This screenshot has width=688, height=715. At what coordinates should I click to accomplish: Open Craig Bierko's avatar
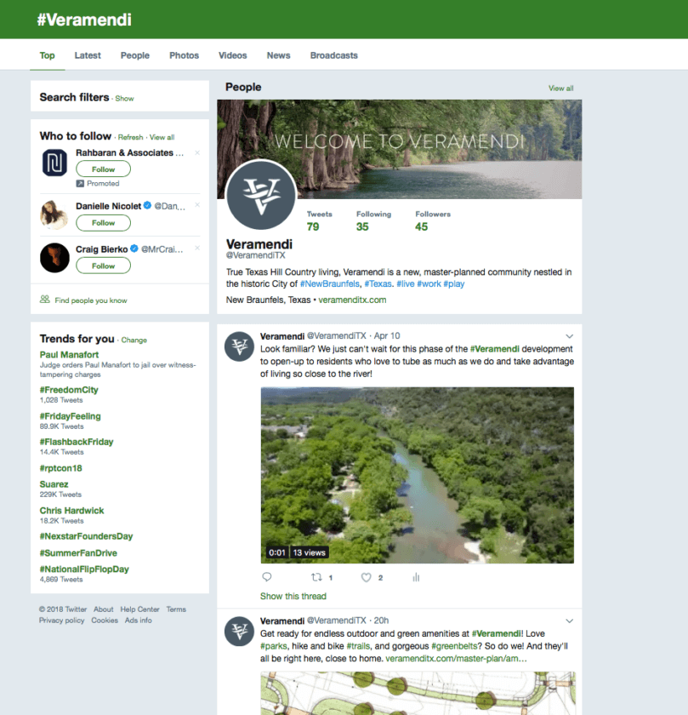54,258
